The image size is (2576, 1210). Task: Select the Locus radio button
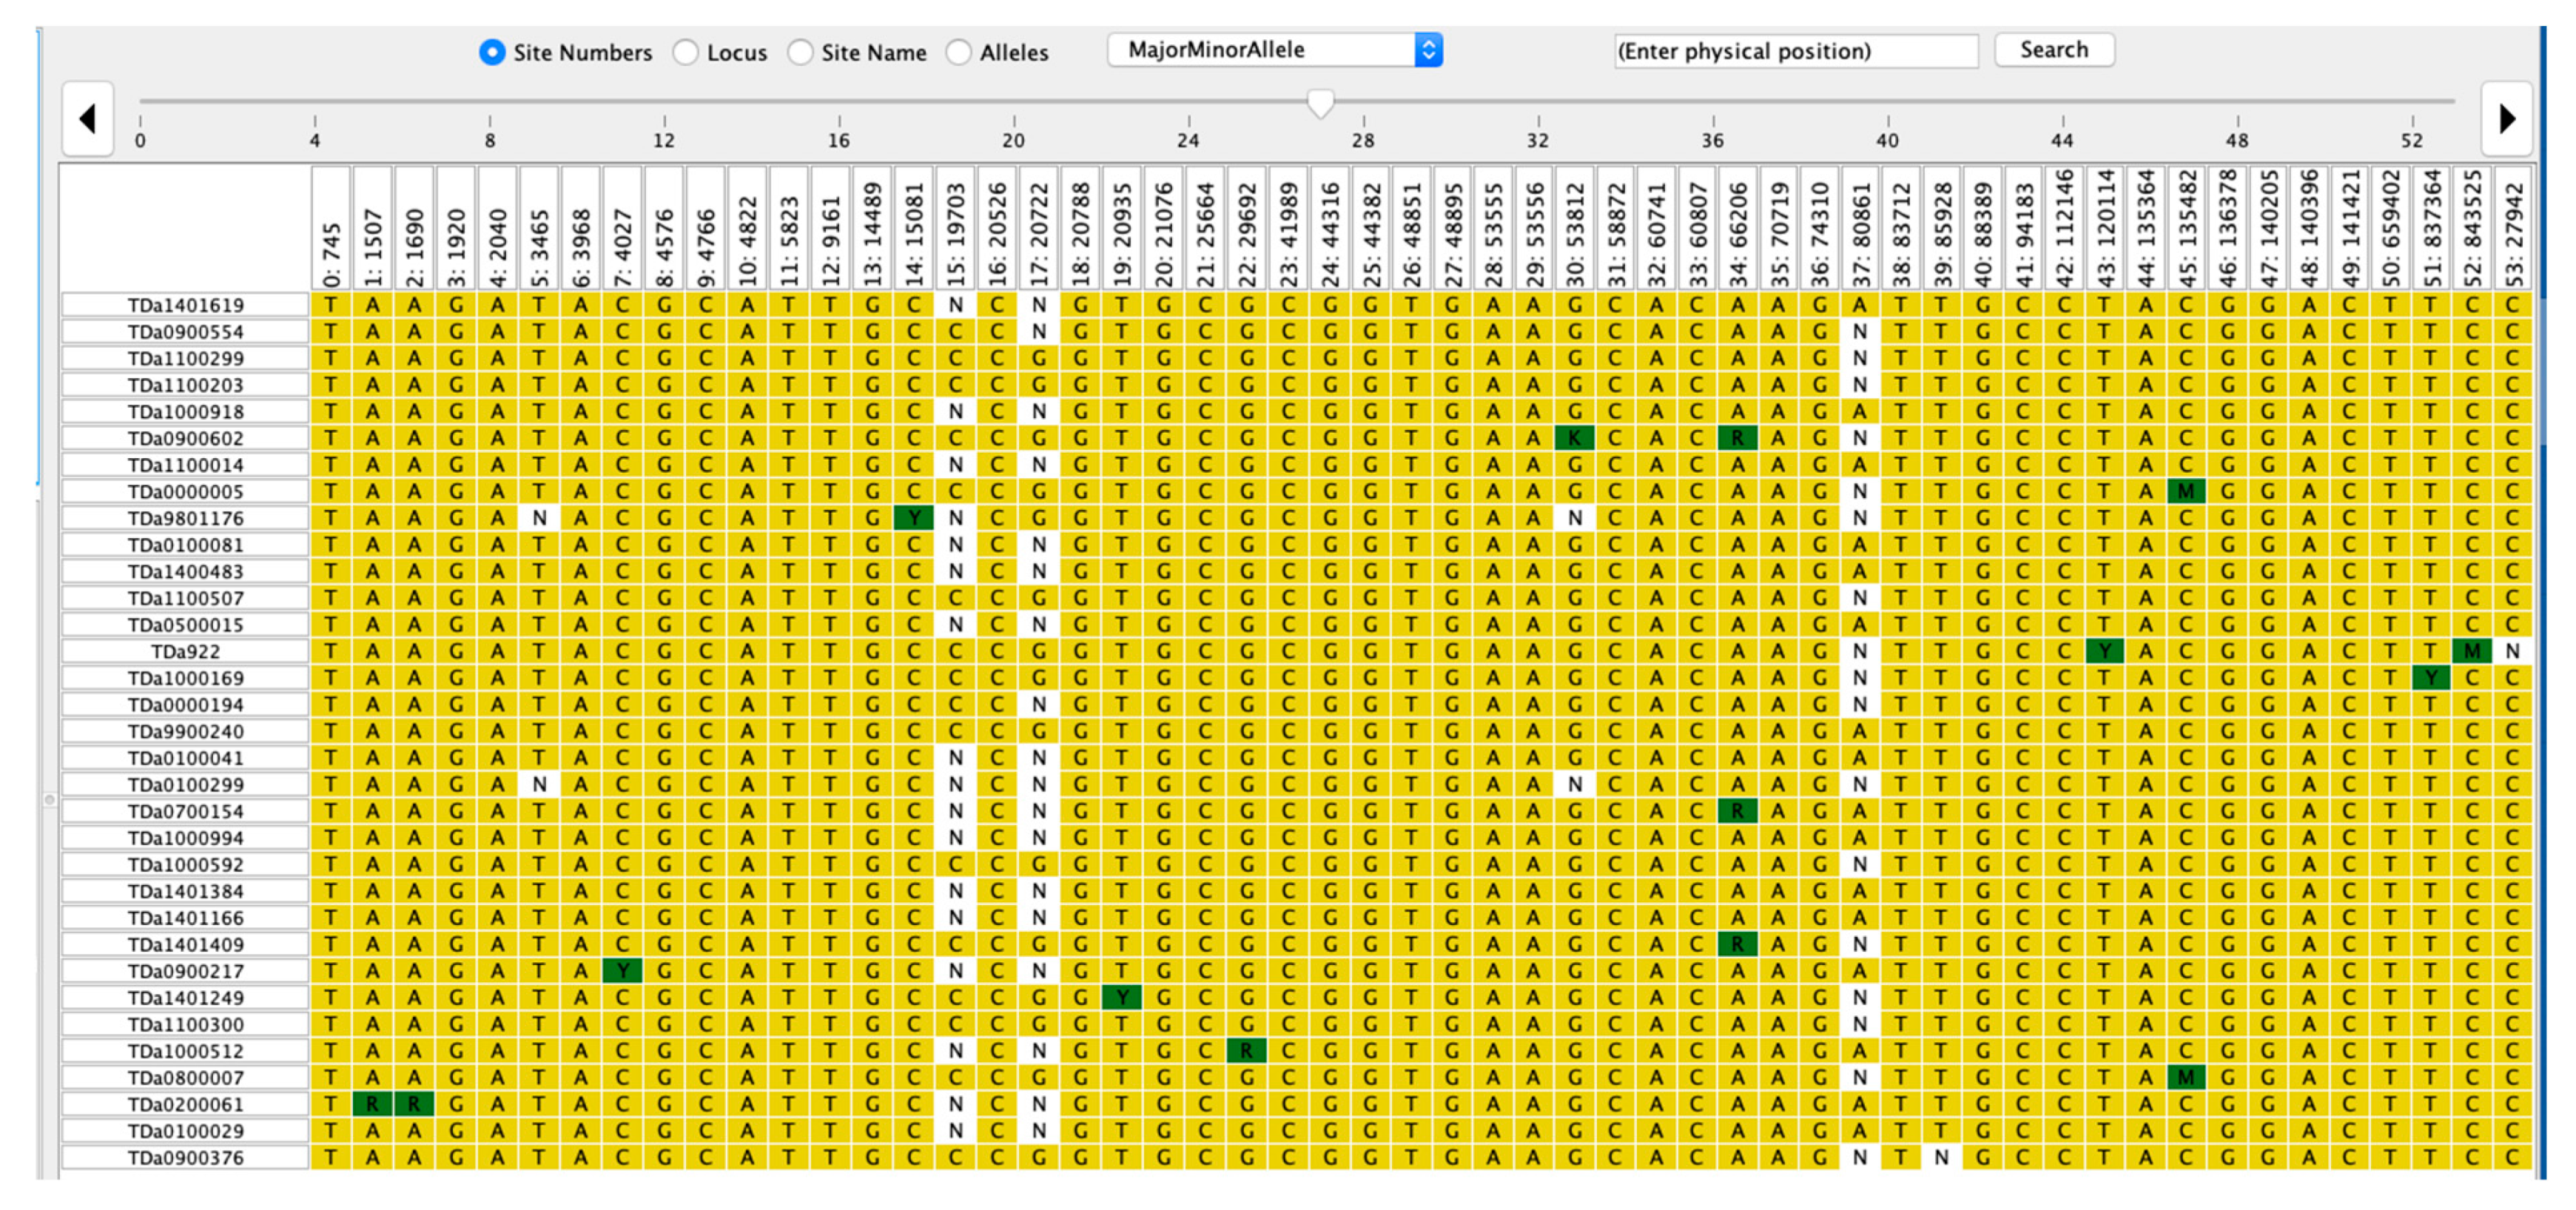(685, 52)
